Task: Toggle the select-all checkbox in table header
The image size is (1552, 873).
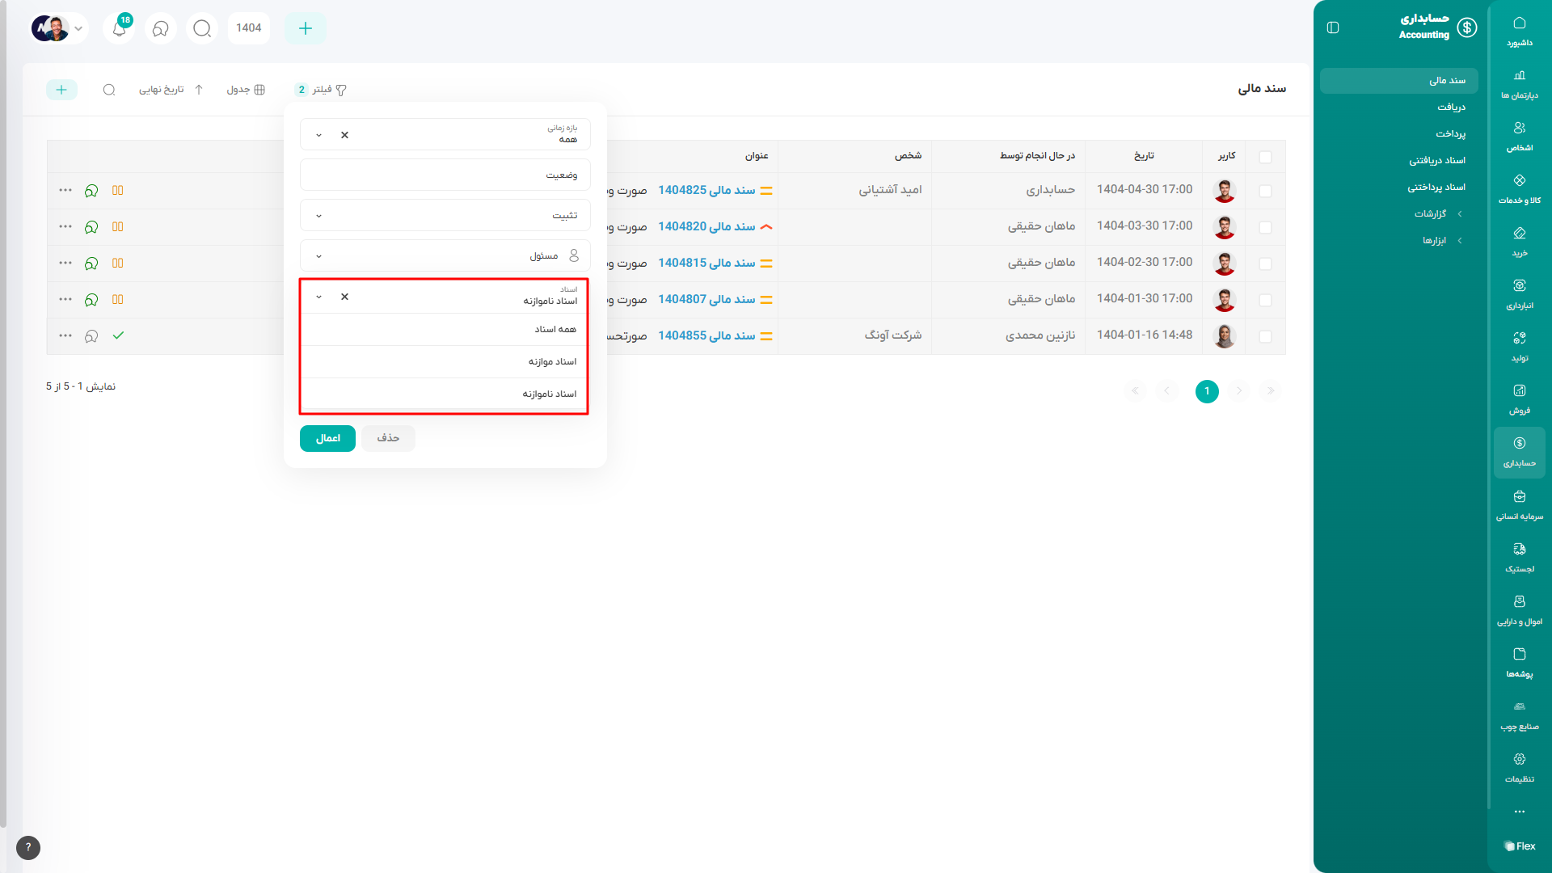Action: tap(1265, 157)
